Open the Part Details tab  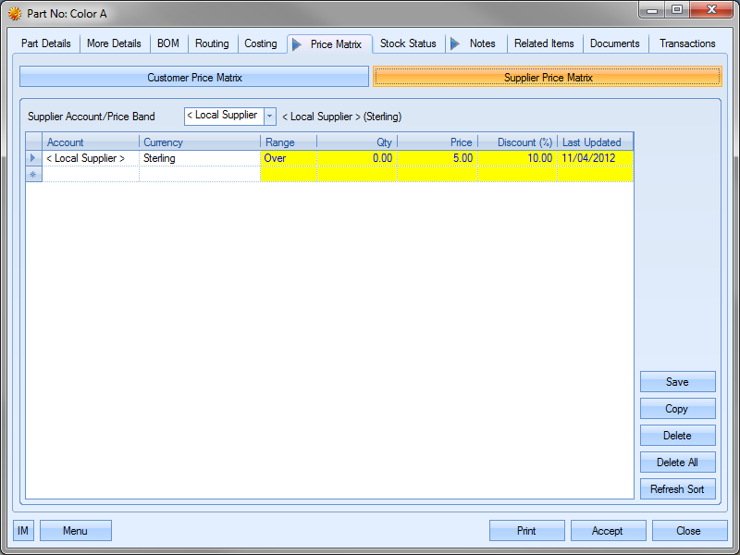[45, 43]
